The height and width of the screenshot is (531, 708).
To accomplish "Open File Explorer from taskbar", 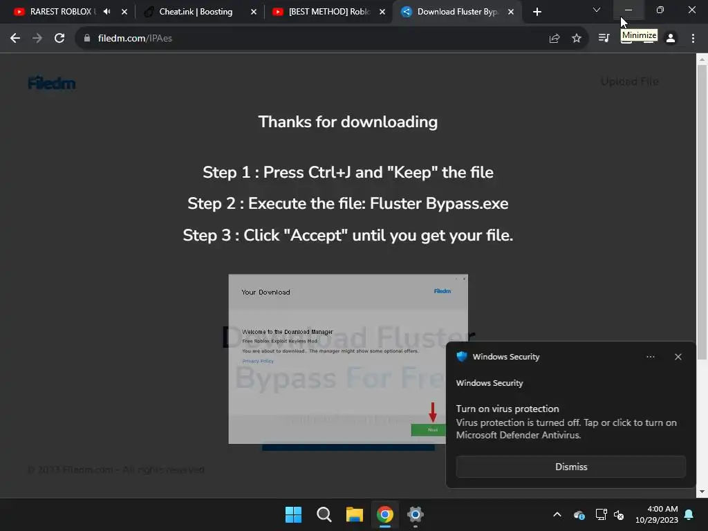I will pos(355,514).
